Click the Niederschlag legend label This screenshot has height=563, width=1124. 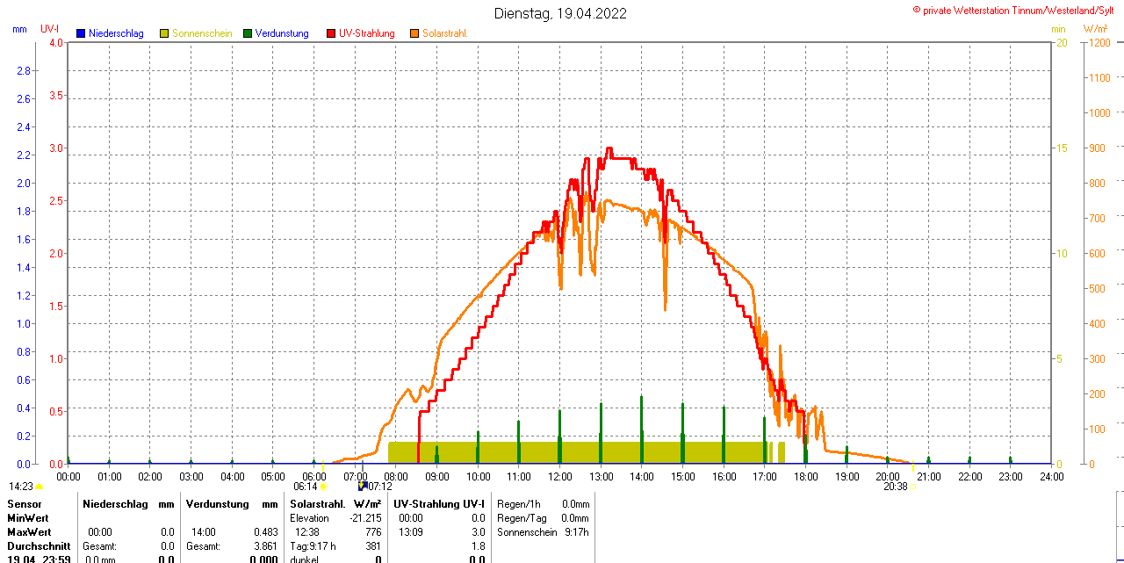click(116, 33)
